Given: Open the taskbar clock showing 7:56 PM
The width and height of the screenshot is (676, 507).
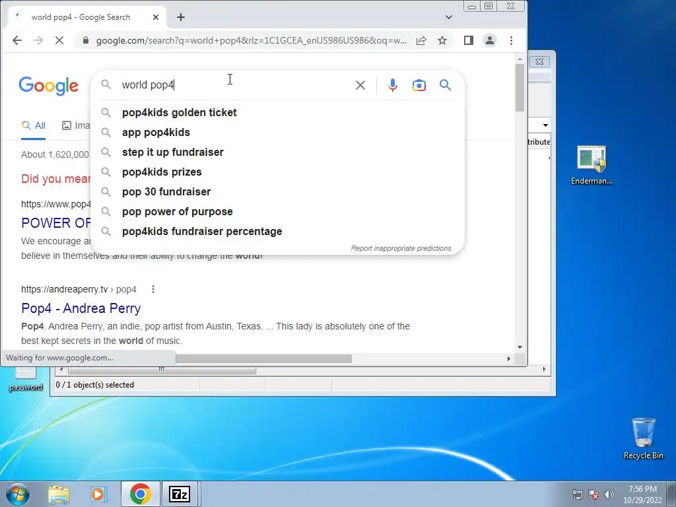Looking at the screenshot, I should coord(642,494).
